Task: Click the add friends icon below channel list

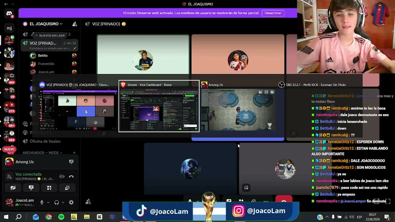Action: (88, 202)
